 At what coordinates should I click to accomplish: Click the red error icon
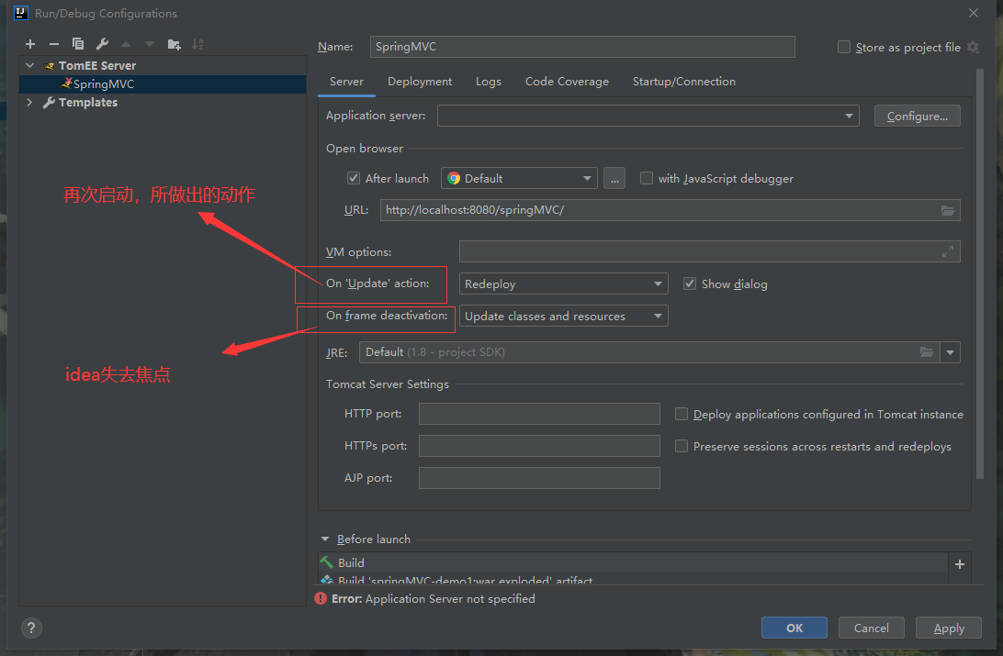point(321,598)
